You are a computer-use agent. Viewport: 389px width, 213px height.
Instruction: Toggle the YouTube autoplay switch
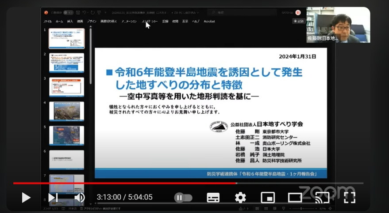(183, 198)
